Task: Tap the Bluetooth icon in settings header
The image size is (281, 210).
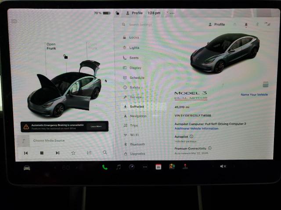Action: [x=257, y=24]
